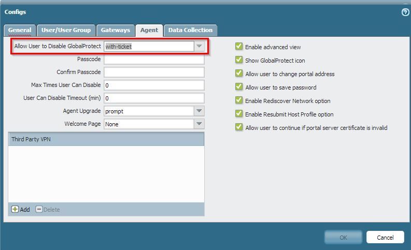The height and width of the screenshot is (250, 411).
Task: Click the Add button in Third Party VPN
Action: [20, 210]
